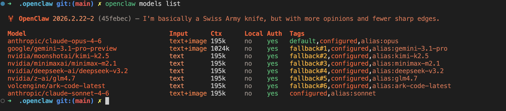Viewport: 506px width, 111px height.
Task: Click the blue command status dot
Action: [3, 4]
